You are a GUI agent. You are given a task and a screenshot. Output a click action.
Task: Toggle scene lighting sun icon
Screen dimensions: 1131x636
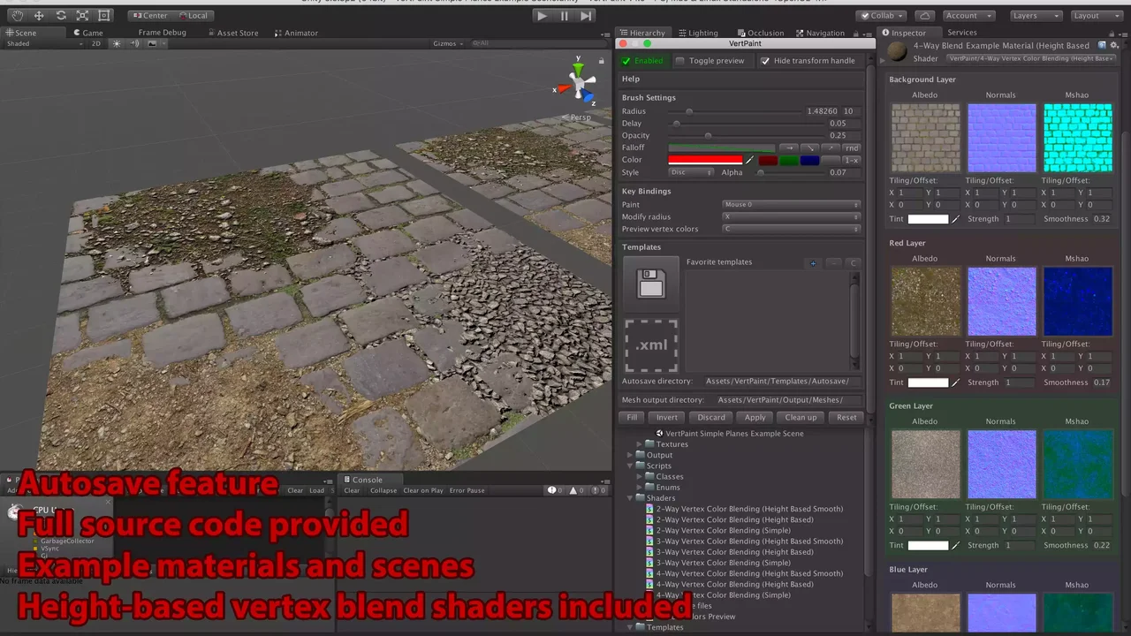[116, 43]
